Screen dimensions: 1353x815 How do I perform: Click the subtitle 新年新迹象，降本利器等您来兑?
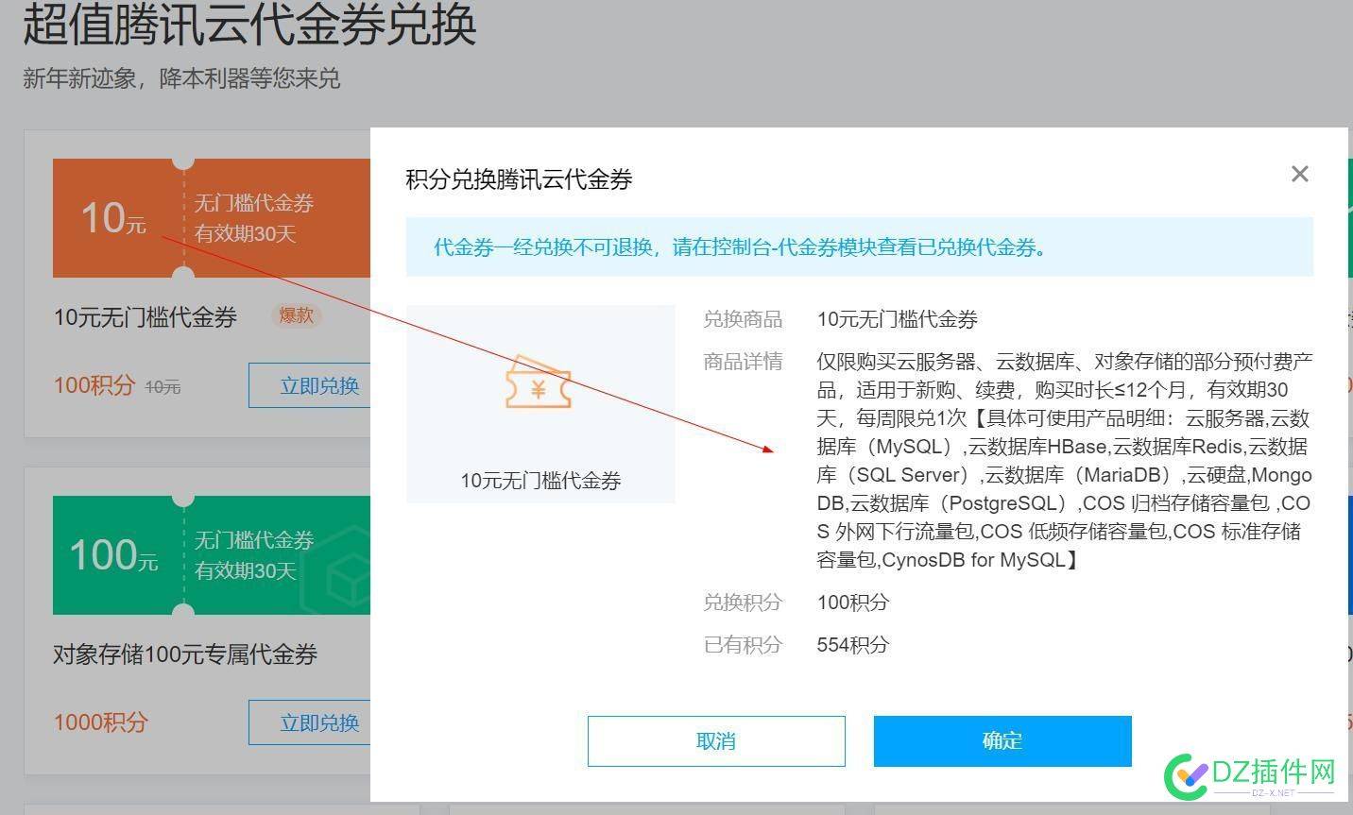coord(181,77)
